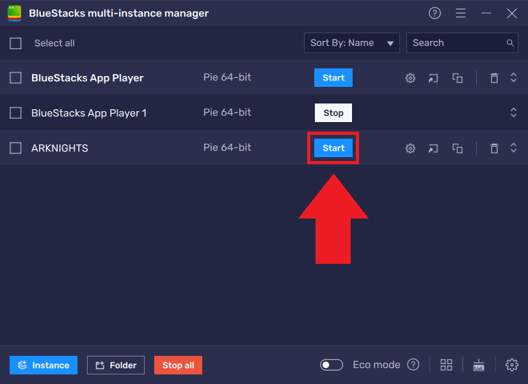Open the hamburger menu in the title bar
The height and width of the screenshot is (384, 528).
[x=460, y=13]
